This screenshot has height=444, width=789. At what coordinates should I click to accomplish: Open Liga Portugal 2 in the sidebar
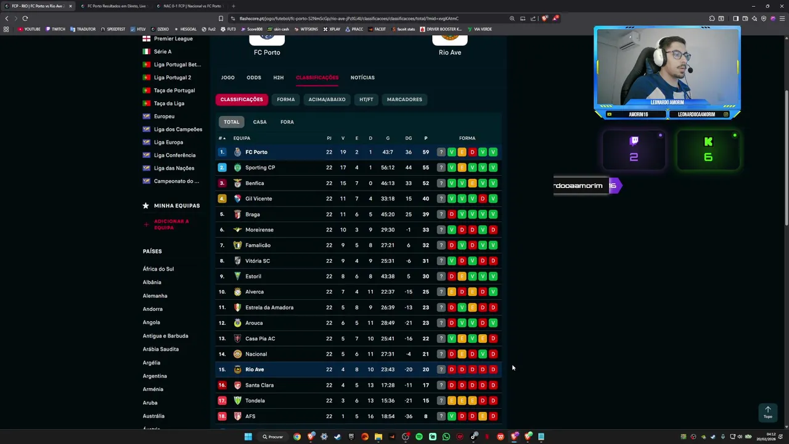[172, 78]
